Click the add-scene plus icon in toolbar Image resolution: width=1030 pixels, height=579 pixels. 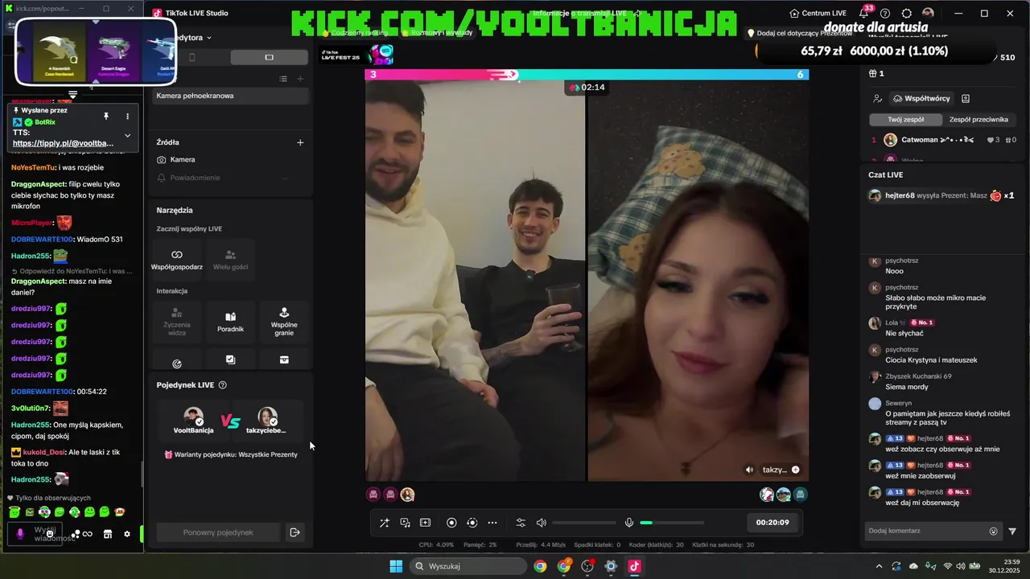coord(425,523)
